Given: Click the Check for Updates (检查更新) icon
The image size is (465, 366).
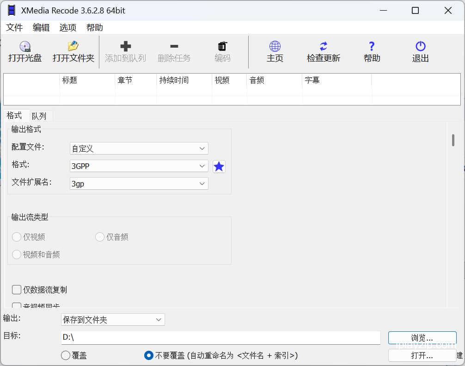Looking at the screenshot, I should pyautogui.click(x=324, y=46).
